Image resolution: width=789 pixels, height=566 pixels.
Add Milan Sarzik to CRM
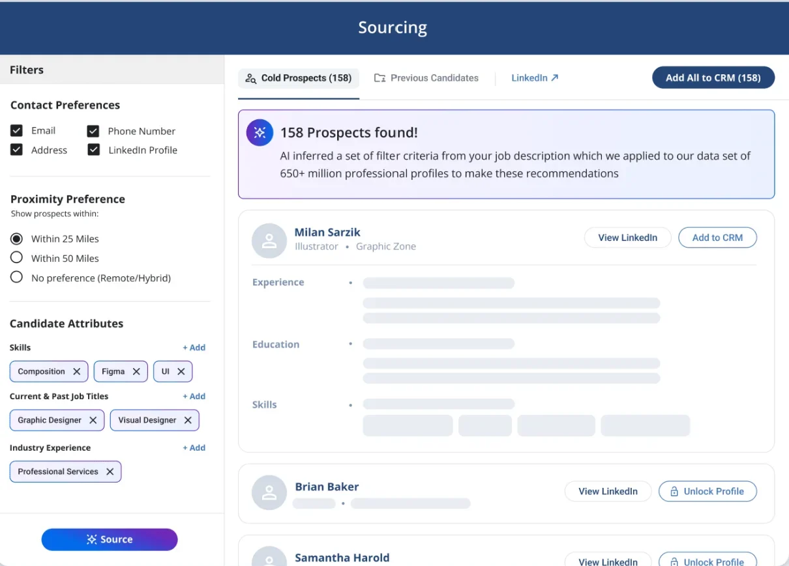point(717,237)
